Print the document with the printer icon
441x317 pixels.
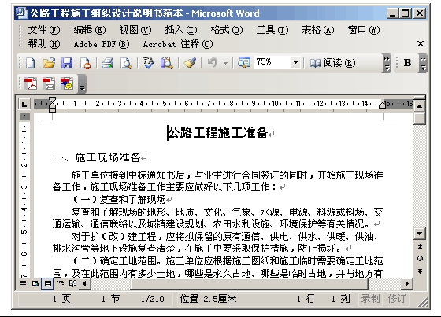pos(107,63)
